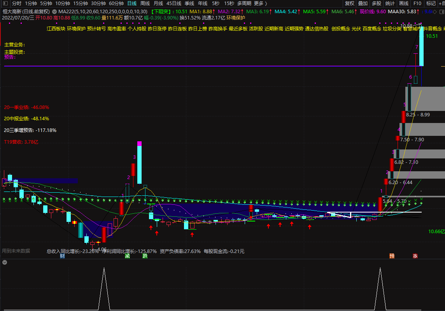The height and width of the screenshot is (311, 445).
Task: Click the 最近多板 tag
Action: pyautogui.click(x=238, y=29)
